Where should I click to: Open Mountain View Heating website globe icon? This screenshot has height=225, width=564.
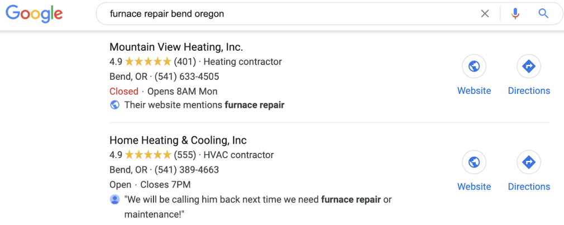click(474, 66)
